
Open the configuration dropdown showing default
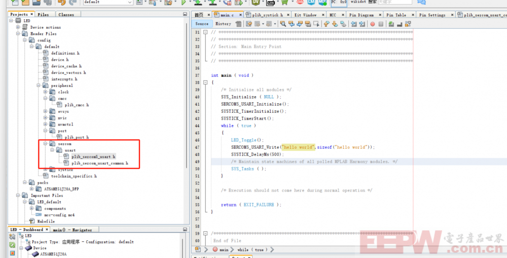click(x=107, y=2)
